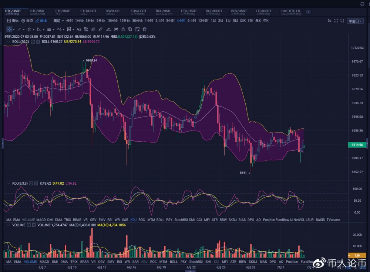Select the 15分钟 timeframe
370x272 pixels.
point(125,21)
